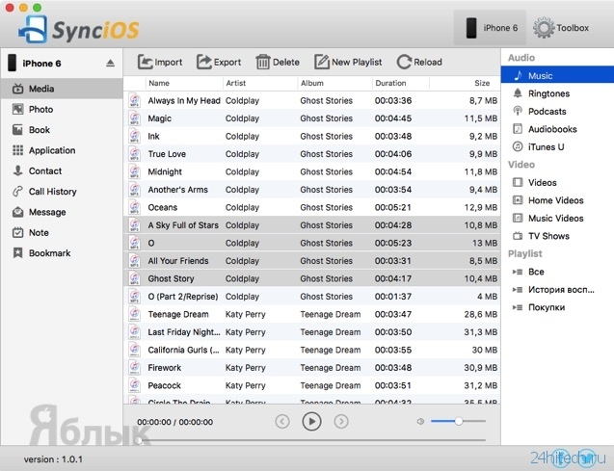
Task: Click the Peacock file icon
Action: tap(135, 385)
